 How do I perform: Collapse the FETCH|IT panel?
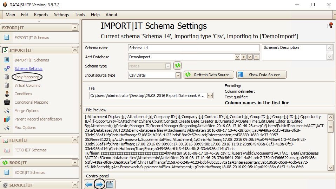tap(75, 140)
